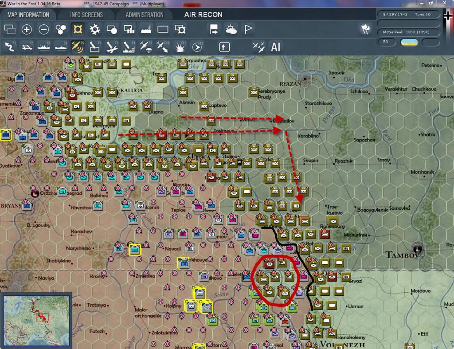Click the KALUGA city label

(131, 90)
